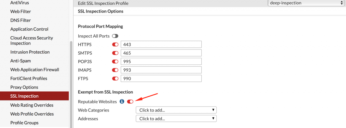Open Web Categories Click to add dropdown

(176, 110)
